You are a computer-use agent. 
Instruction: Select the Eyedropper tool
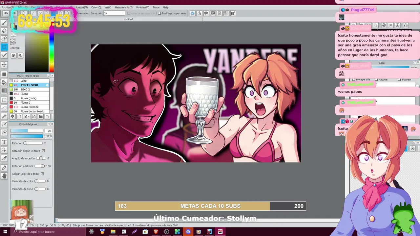point(4,168)
